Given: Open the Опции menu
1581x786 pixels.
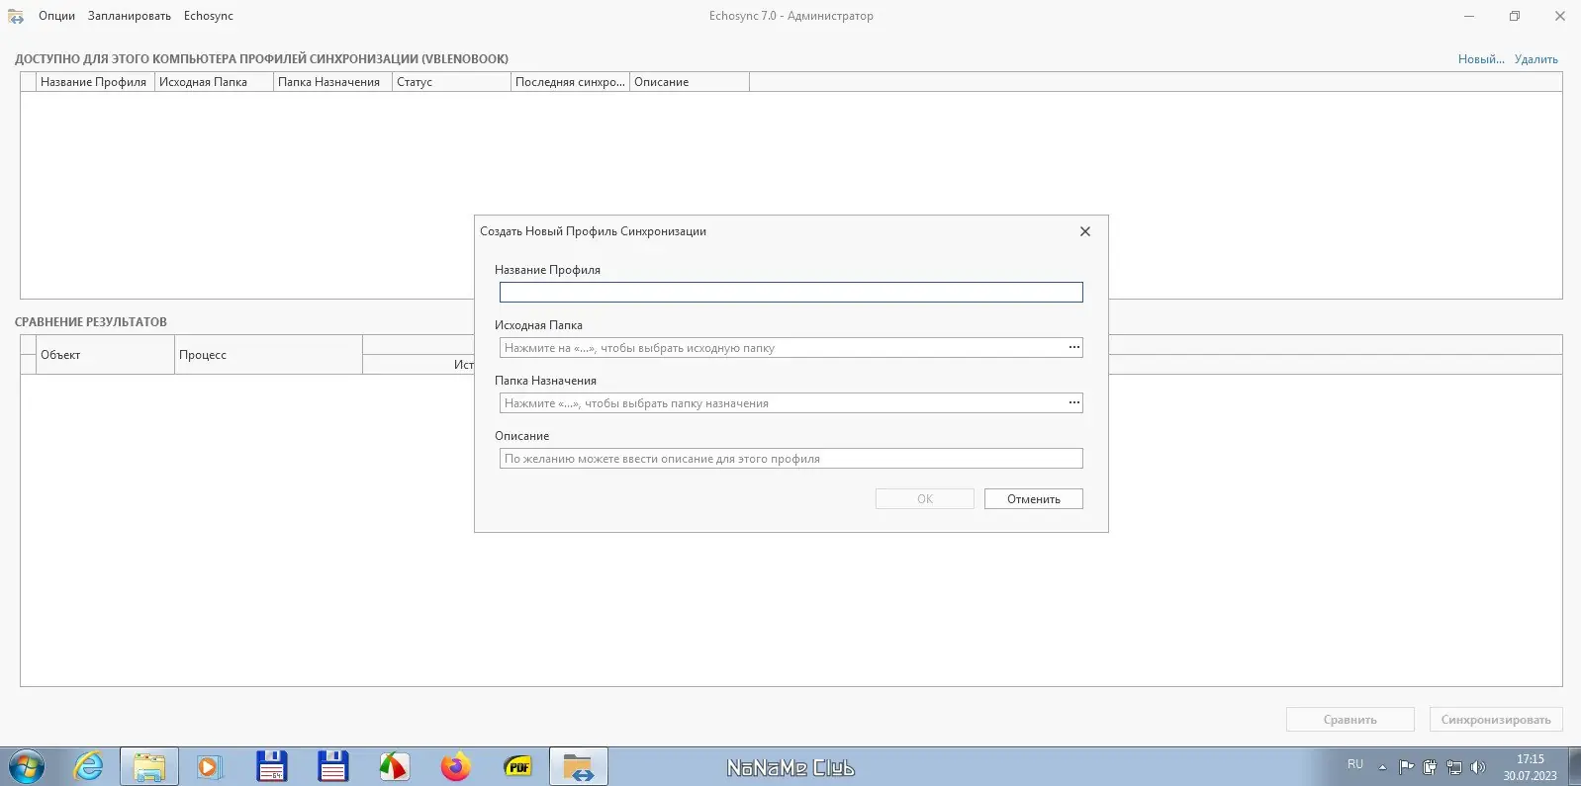Looking at the screenshot, I should point(57,16).
